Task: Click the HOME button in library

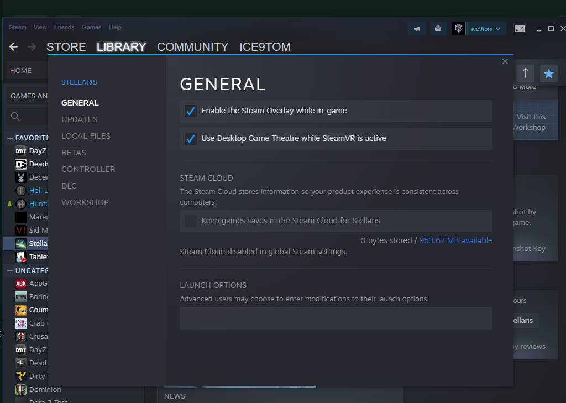Action: [x=27, y=70]
